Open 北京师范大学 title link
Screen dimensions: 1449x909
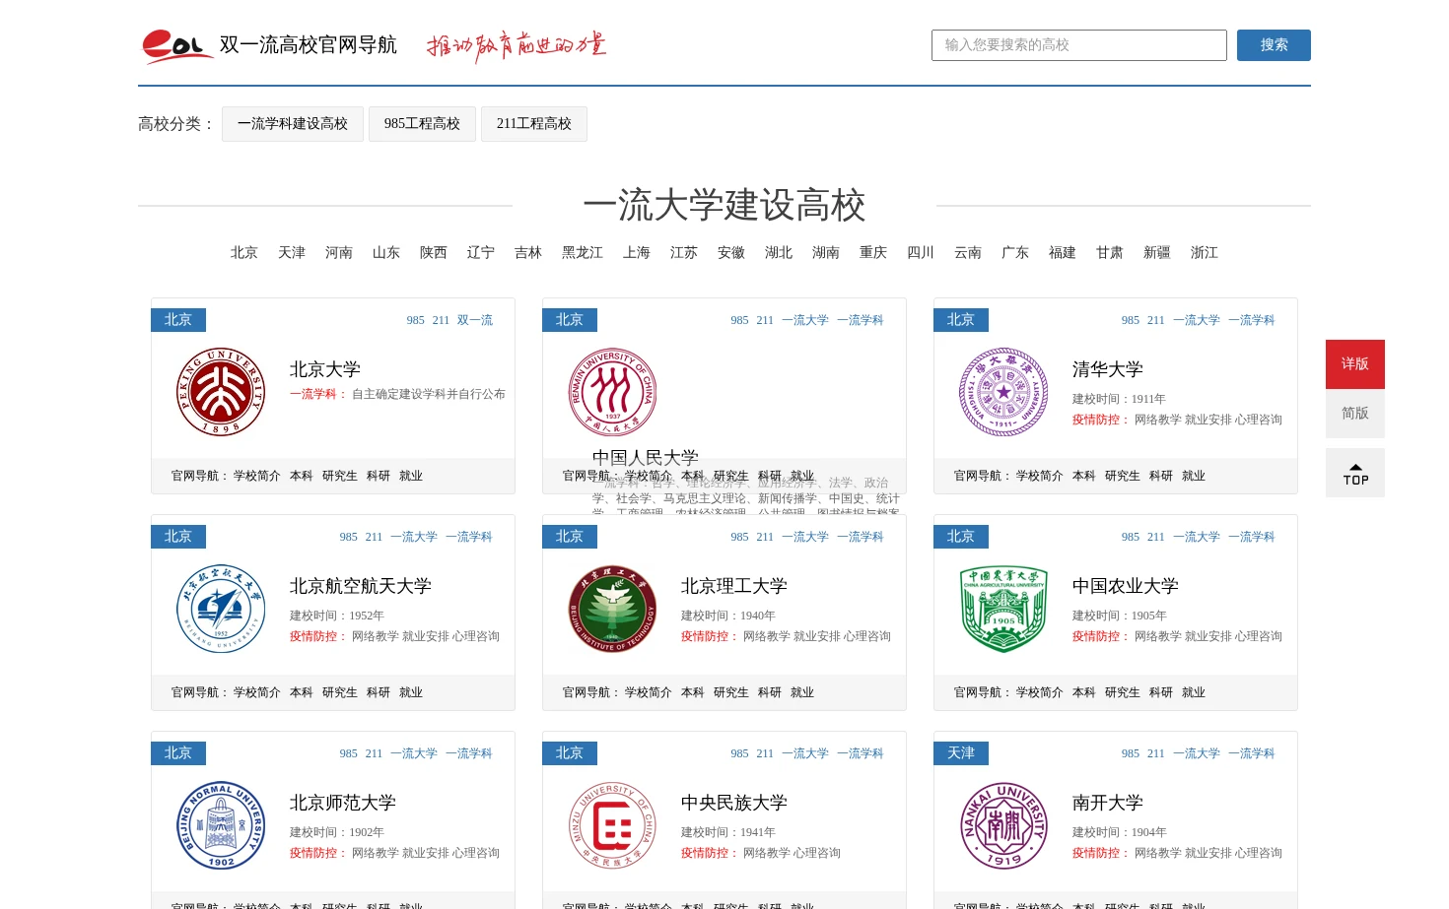(x=343, y=803)
